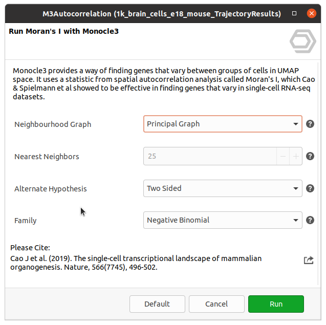Click the hexagon logo in the header
This screenshot has height=325, width=326.
click(302, 41)
